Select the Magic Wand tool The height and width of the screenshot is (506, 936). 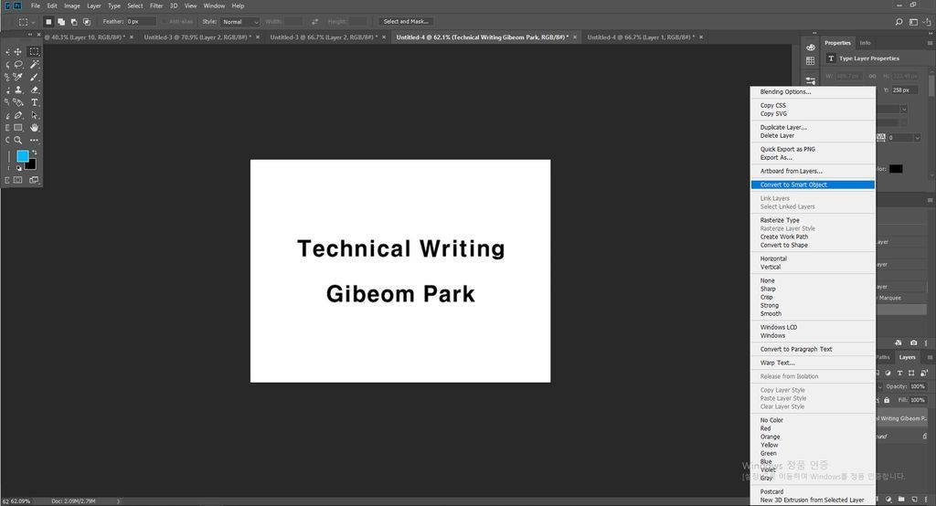click(34, 65)
